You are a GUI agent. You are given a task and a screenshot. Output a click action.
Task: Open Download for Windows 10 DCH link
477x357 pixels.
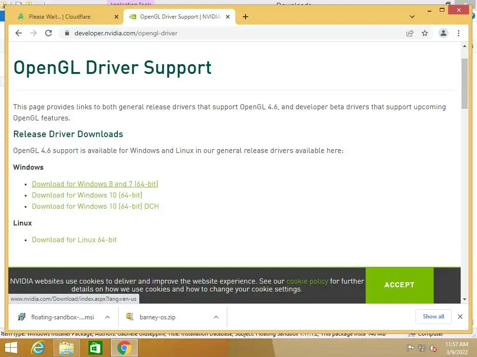tap(95, 206)
